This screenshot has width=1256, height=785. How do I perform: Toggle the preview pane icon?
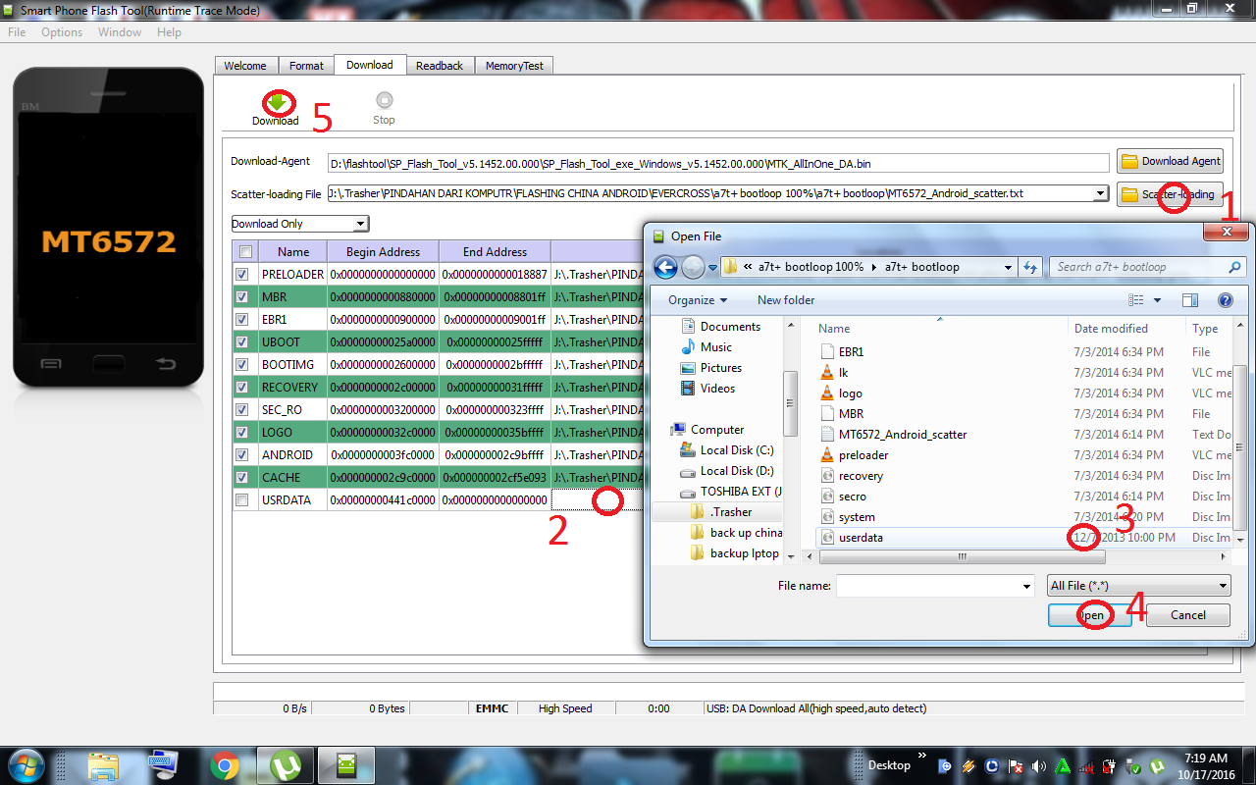[x=1190, y=300]
